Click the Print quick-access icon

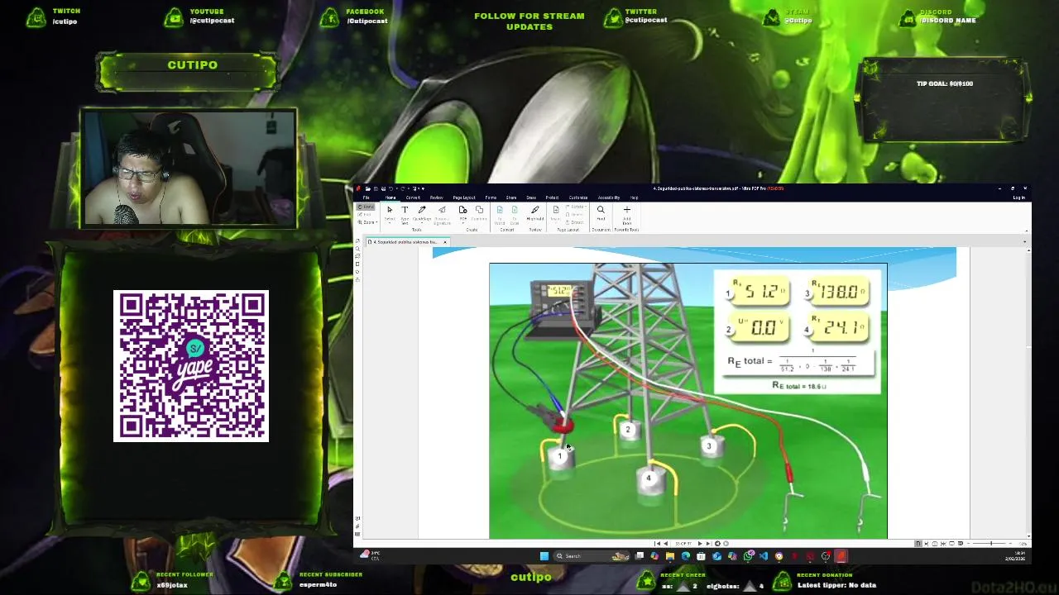384,188
